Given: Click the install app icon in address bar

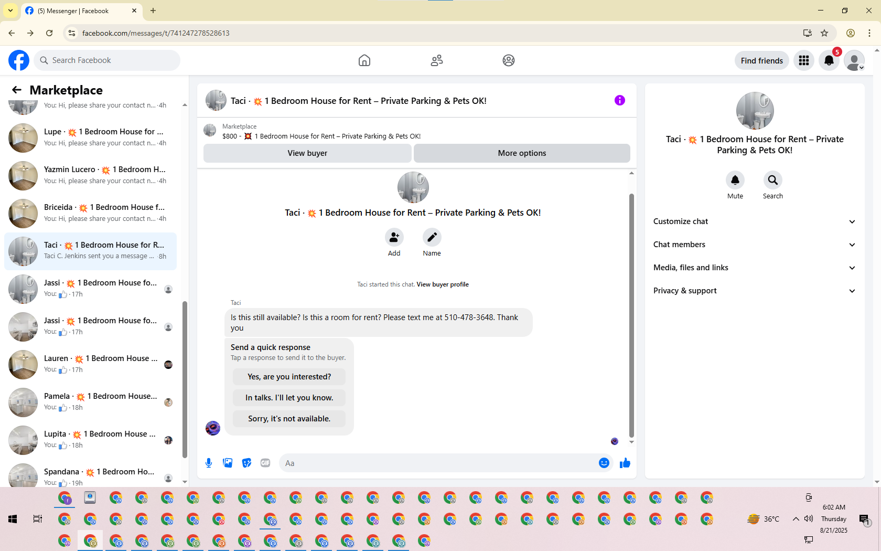Looking at the screenshot, I should [808, 33].
